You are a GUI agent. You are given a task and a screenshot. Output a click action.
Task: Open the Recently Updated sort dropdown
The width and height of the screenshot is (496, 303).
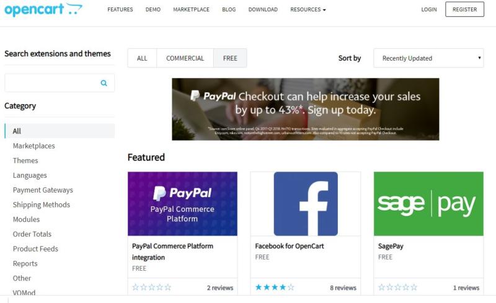(x=428, y=58)
